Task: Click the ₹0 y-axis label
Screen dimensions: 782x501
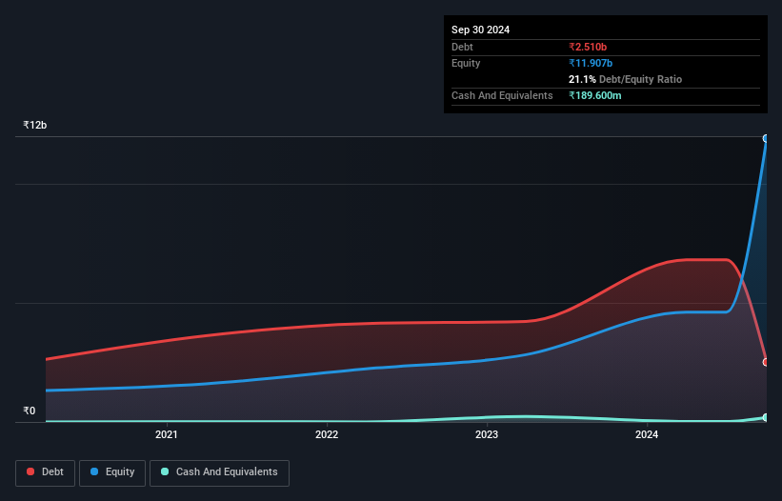Action: [x=30, y=411]
